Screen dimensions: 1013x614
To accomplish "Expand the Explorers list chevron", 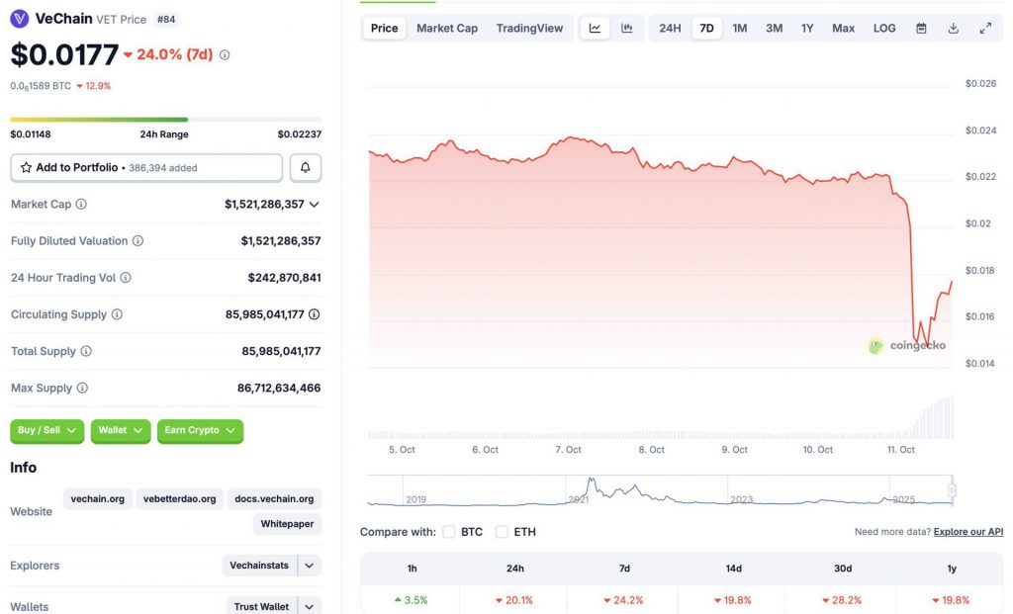I will click(x=310, y=566).
